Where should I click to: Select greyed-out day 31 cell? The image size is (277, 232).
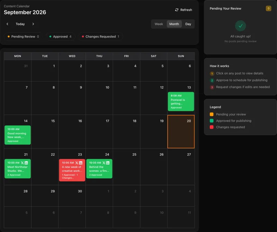click(18, 71)
